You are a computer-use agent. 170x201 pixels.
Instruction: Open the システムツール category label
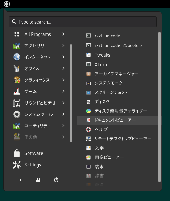coord(39,114)
